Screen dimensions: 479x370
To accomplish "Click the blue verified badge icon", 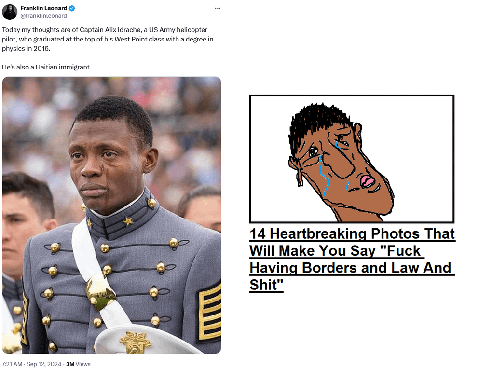I will (x=72, y=8).
